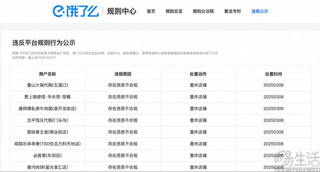This screenshot has width=320, height=172.
Task: Click date 20250306 in 康师傅私房牛肉面 row
Action: tap(273, 108)
